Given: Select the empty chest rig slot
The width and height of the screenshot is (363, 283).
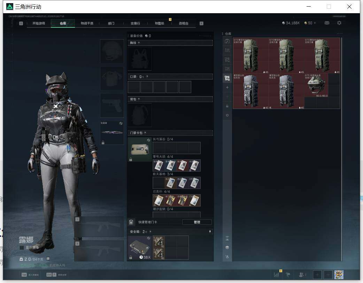Looking at the screenshot, I should [x=140, y=59].
